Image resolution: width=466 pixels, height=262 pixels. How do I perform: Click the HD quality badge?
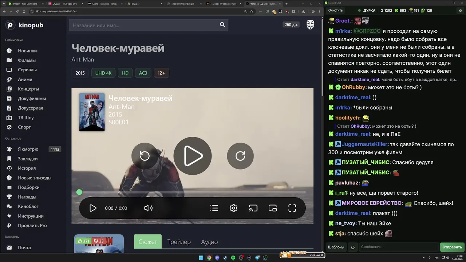click(x=125, y=73)
